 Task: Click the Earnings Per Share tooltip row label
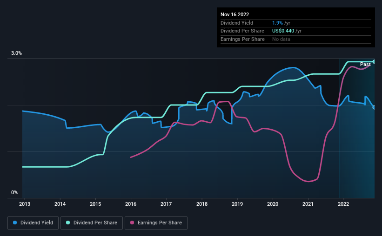pos(242,39)
